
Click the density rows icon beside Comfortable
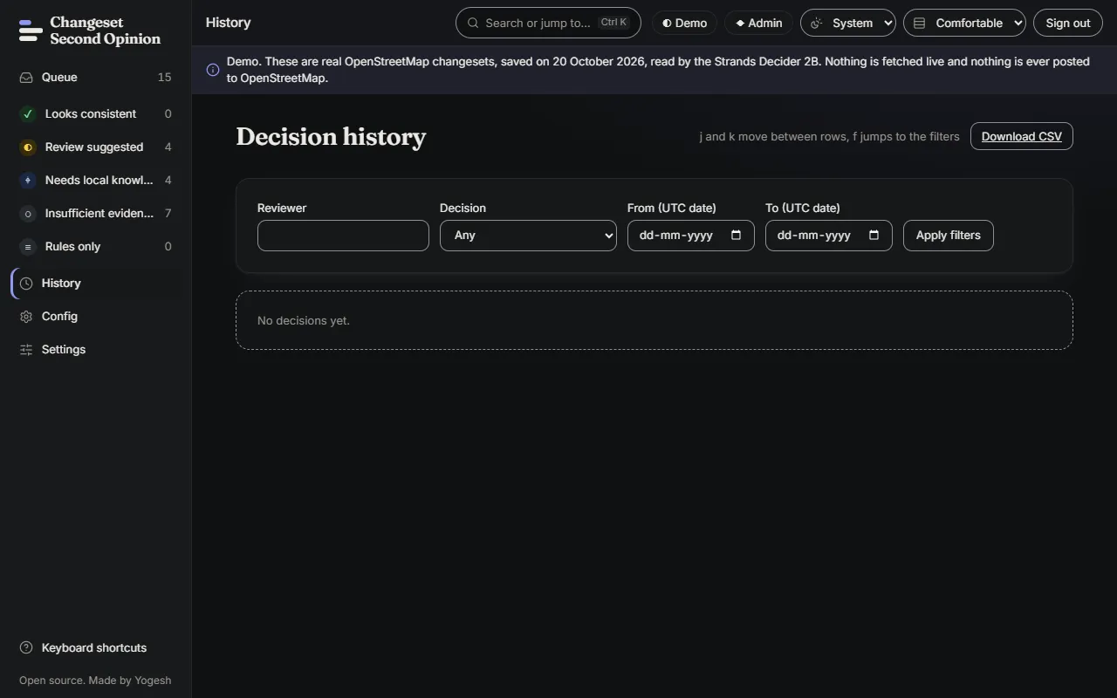click(919, 24)
